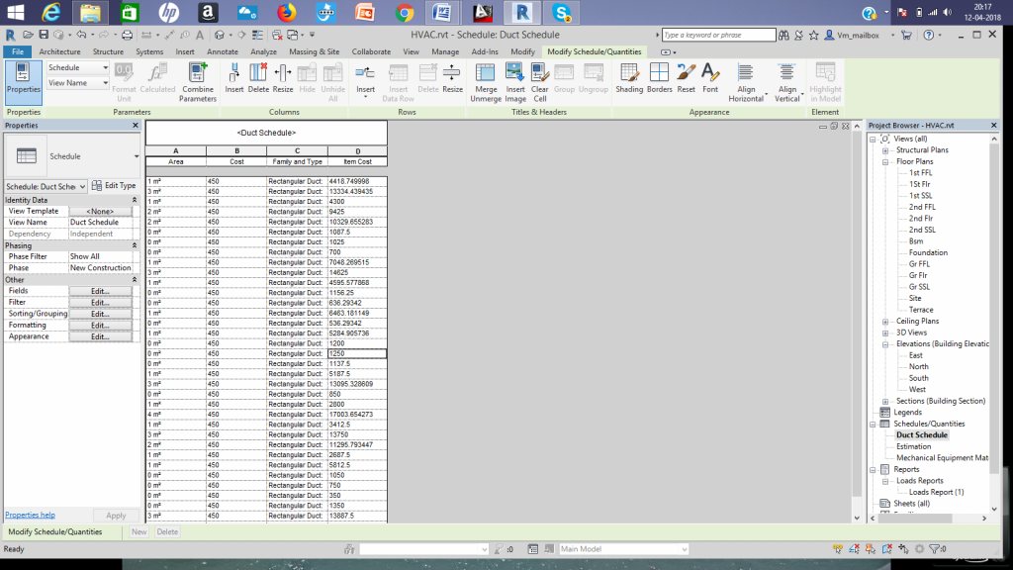Select the Merge Unmerge tool
This screenshot has height=570, width=1013.
coord(486,77)
